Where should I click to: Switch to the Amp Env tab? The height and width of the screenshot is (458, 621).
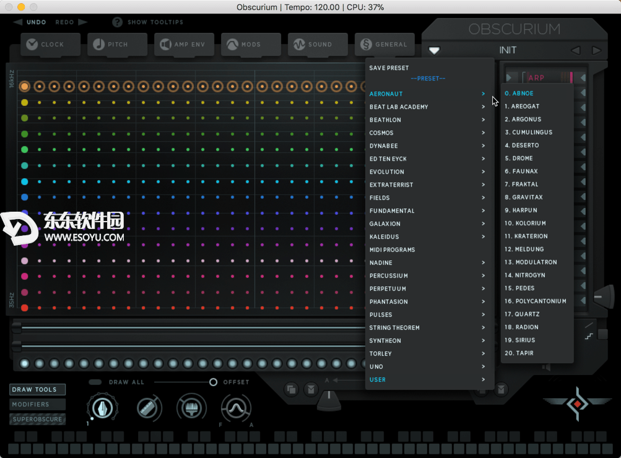point(184,45)
